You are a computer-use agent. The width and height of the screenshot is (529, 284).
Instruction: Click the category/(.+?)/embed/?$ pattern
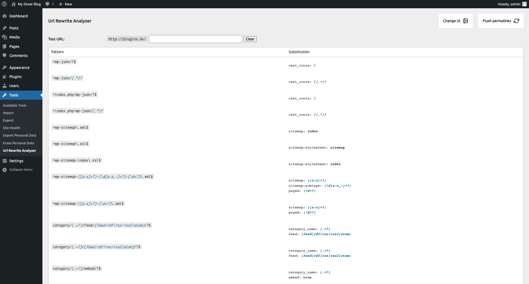click(77, 269)
